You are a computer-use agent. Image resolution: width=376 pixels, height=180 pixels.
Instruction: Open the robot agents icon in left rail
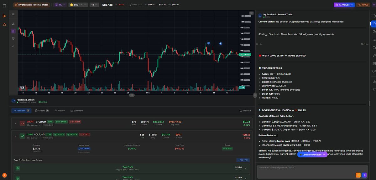(4, 24)
